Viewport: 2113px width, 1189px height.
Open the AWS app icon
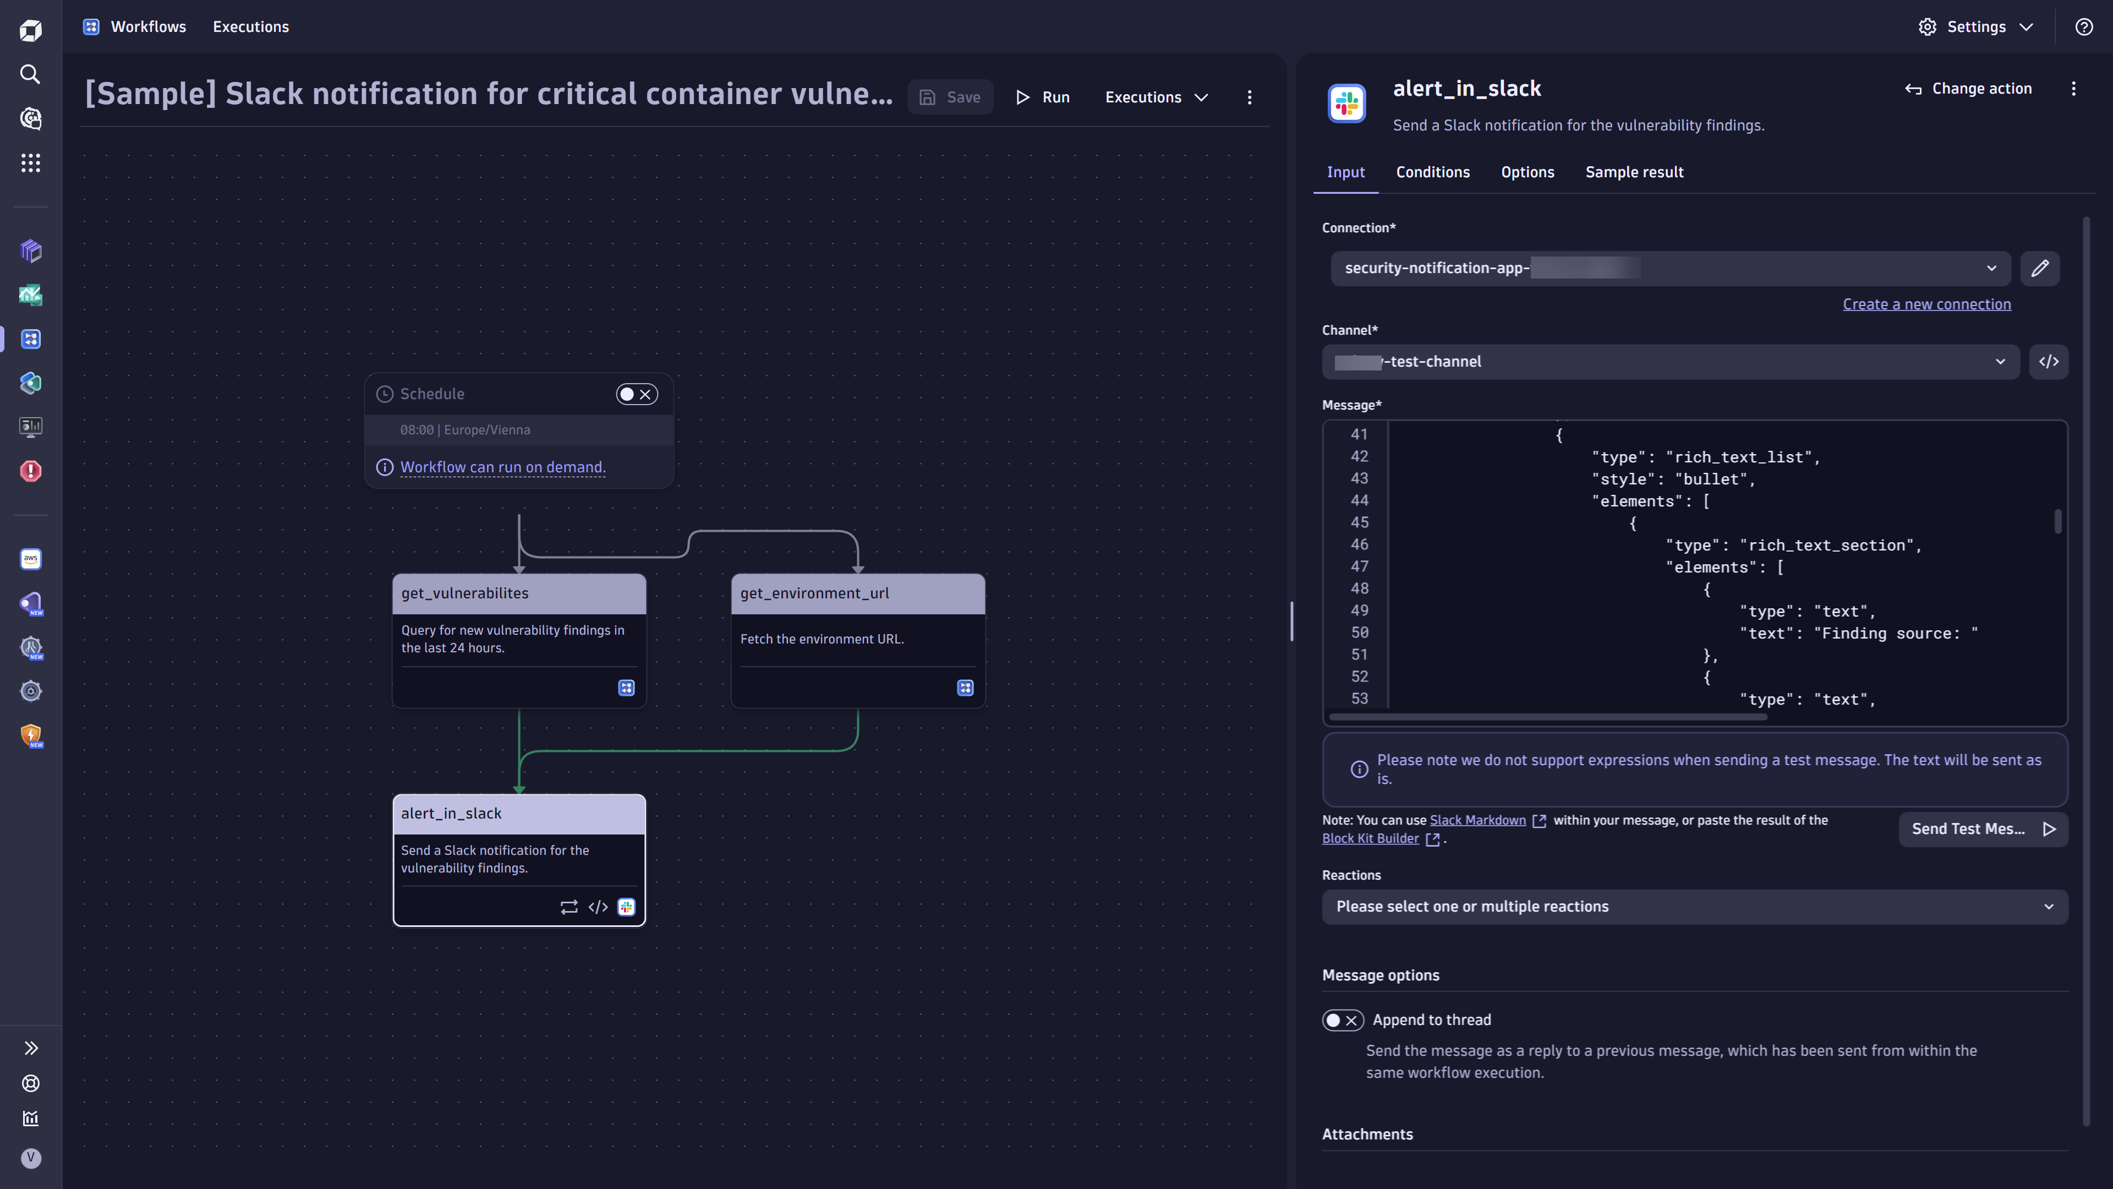tap(30, 559)
